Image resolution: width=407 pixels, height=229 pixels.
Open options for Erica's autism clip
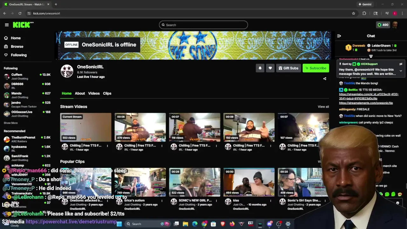coord(162,201)
